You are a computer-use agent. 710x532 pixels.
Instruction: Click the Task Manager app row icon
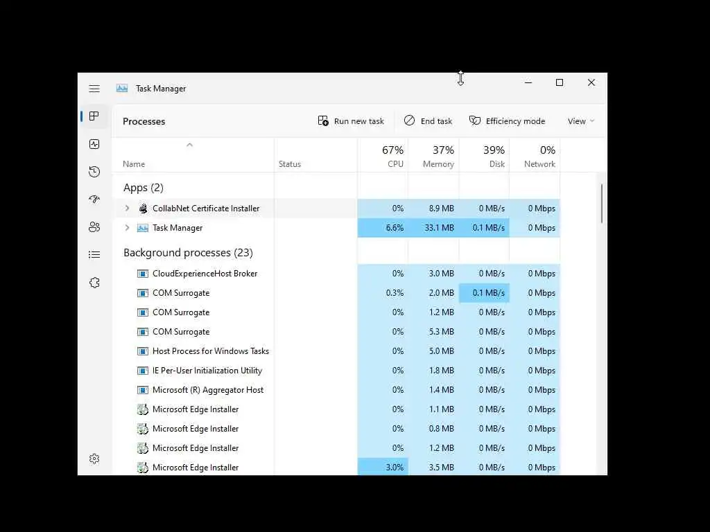pos(143,228)
